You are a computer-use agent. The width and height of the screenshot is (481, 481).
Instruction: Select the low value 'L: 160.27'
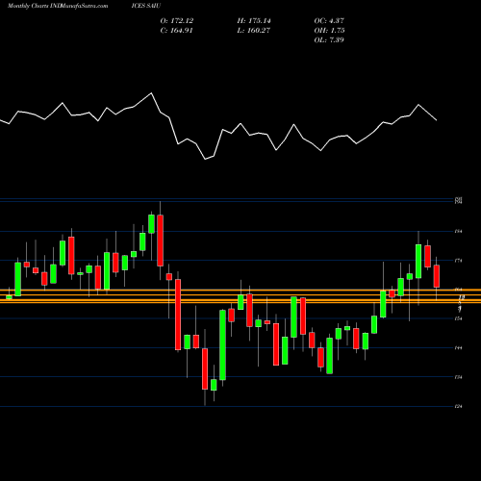[x=254, y=31]
